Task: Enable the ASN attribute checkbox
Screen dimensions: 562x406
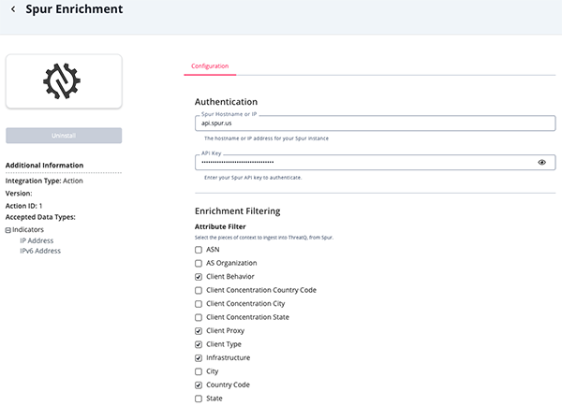Action: pos(199,250)
